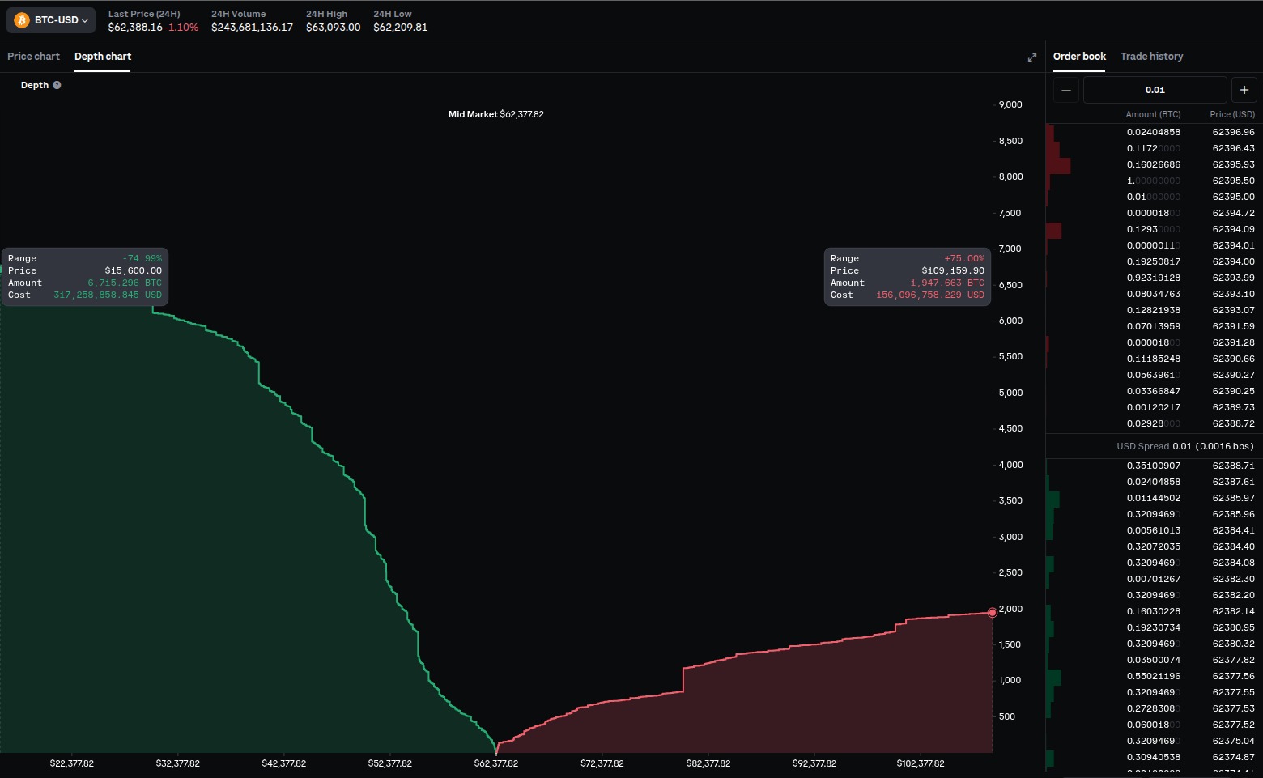Expand the chart to fullscreen
The image size is (1263, 778).
pyautogui.click(x=1031, y=57)
